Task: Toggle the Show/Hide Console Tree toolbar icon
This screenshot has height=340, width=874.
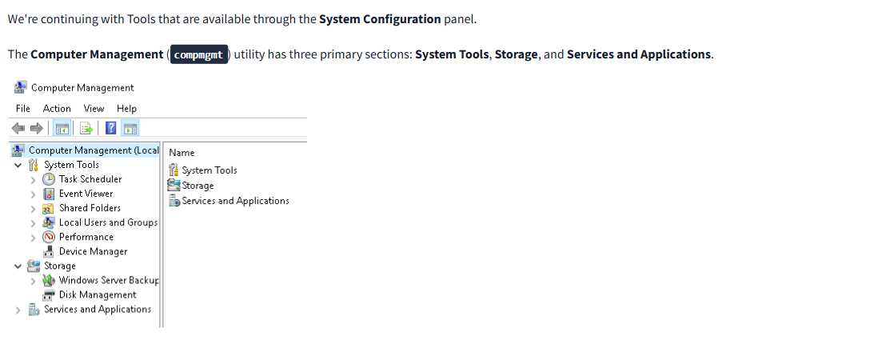Action: 63,128
